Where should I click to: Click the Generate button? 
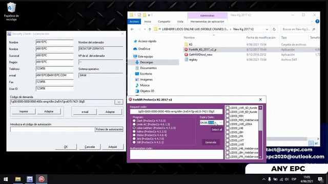[211, 142]
